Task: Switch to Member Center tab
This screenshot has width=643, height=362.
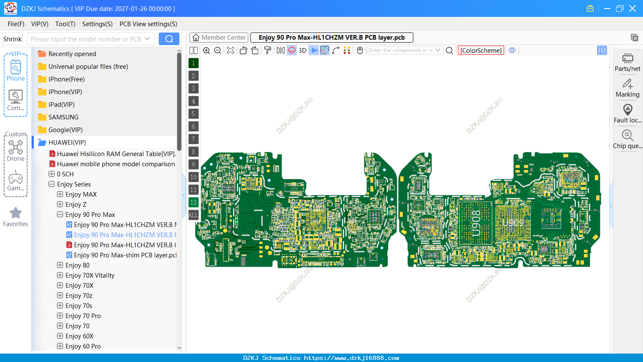Action: point(219,38)
